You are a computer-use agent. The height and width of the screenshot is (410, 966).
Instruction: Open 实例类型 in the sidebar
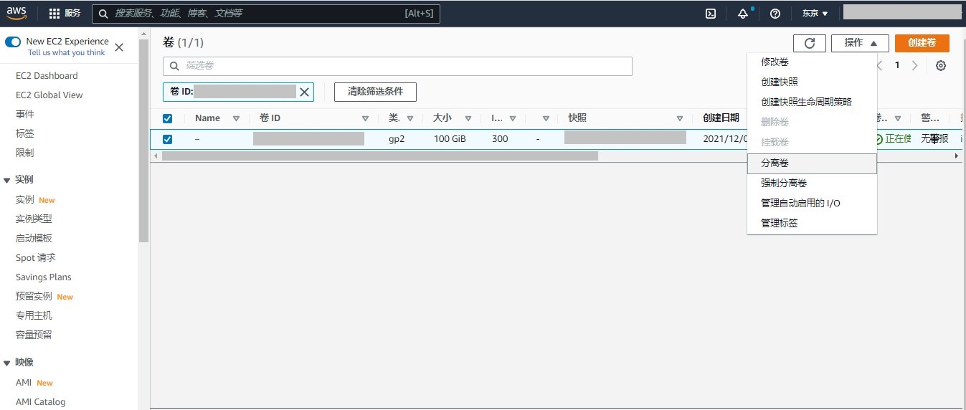coord(34,219)
